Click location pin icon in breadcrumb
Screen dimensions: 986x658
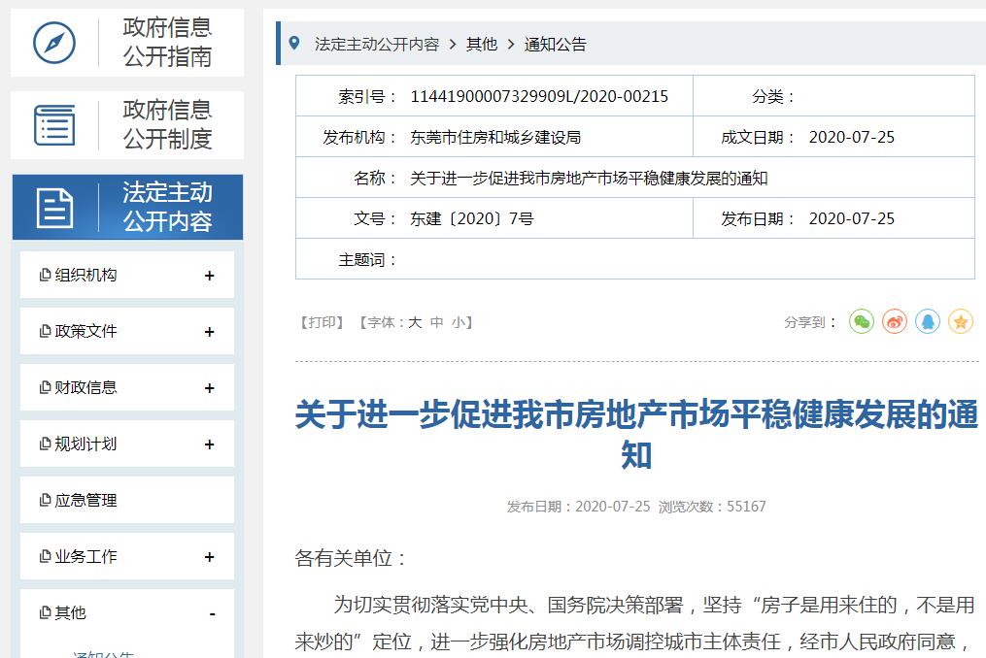(x=294, y=44)
